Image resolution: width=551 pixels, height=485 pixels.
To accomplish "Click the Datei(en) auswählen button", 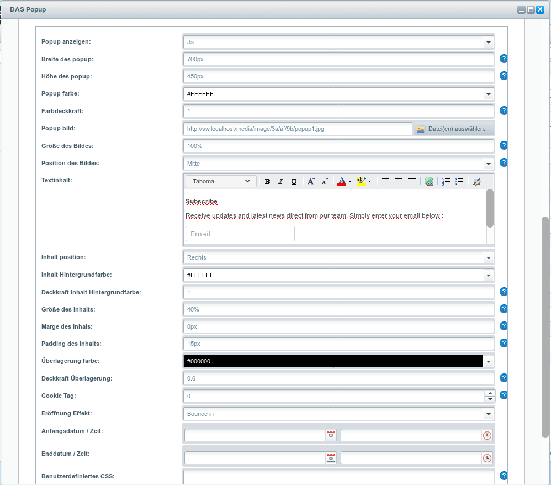I will 453,129.
